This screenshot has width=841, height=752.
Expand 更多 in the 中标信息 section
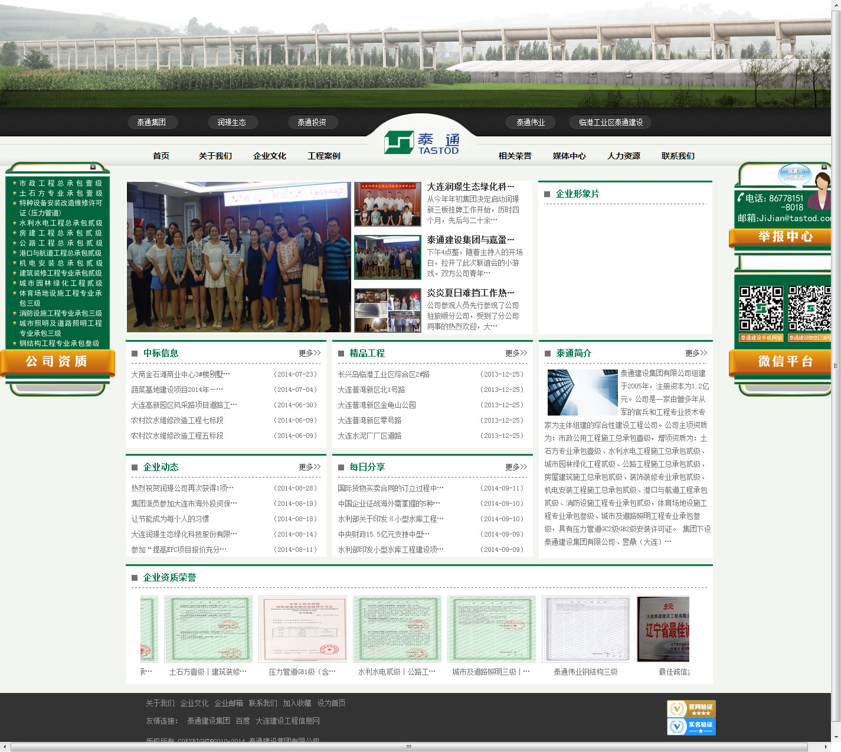(309, 353)
